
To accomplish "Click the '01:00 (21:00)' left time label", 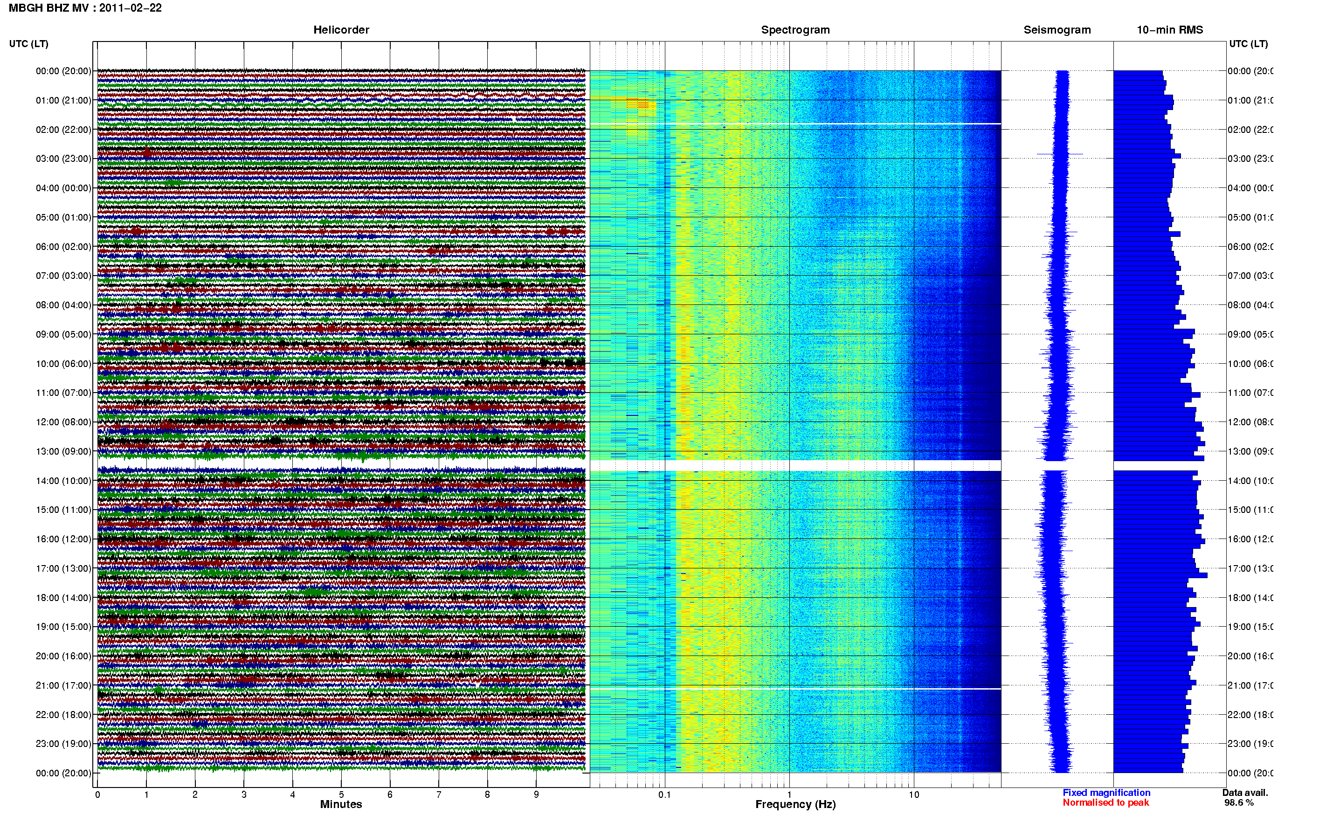I will (x=63, y=100).
